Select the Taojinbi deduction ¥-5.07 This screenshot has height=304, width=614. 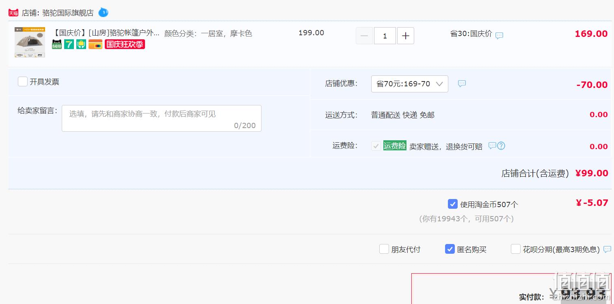pyautogui.click(x=592, y=203)
